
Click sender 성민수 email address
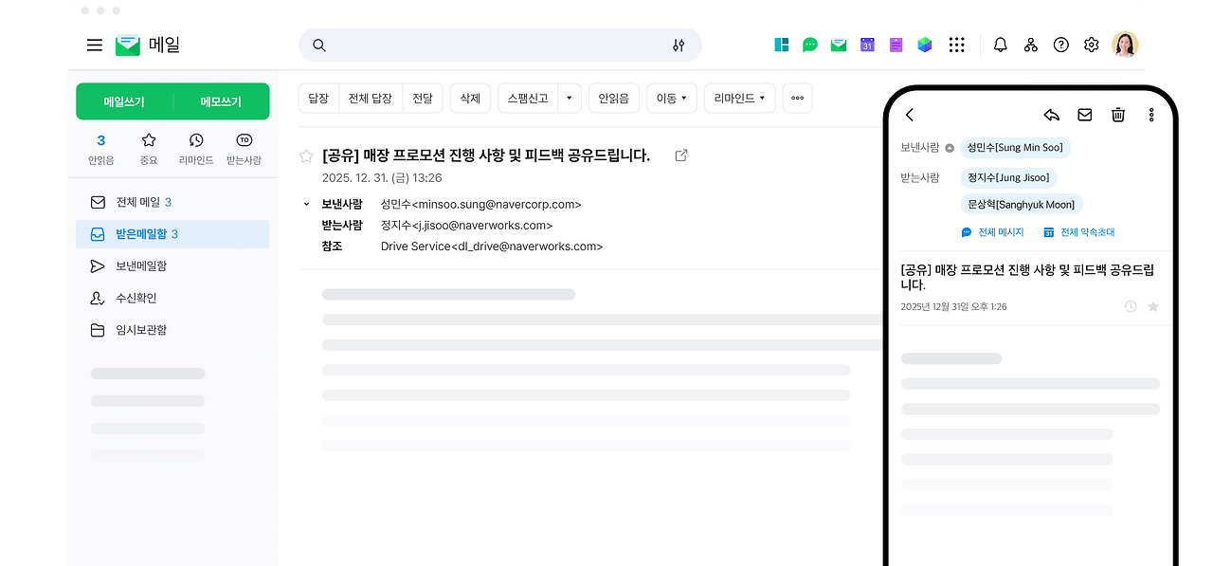480,204
